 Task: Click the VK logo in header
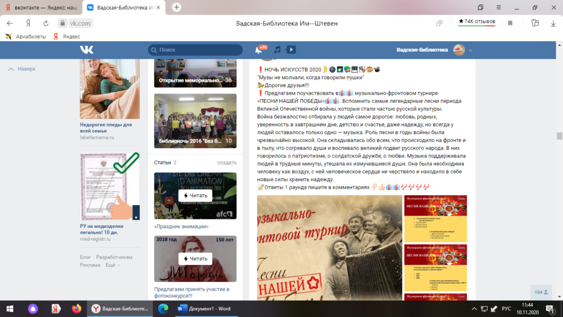coord(86,50)
